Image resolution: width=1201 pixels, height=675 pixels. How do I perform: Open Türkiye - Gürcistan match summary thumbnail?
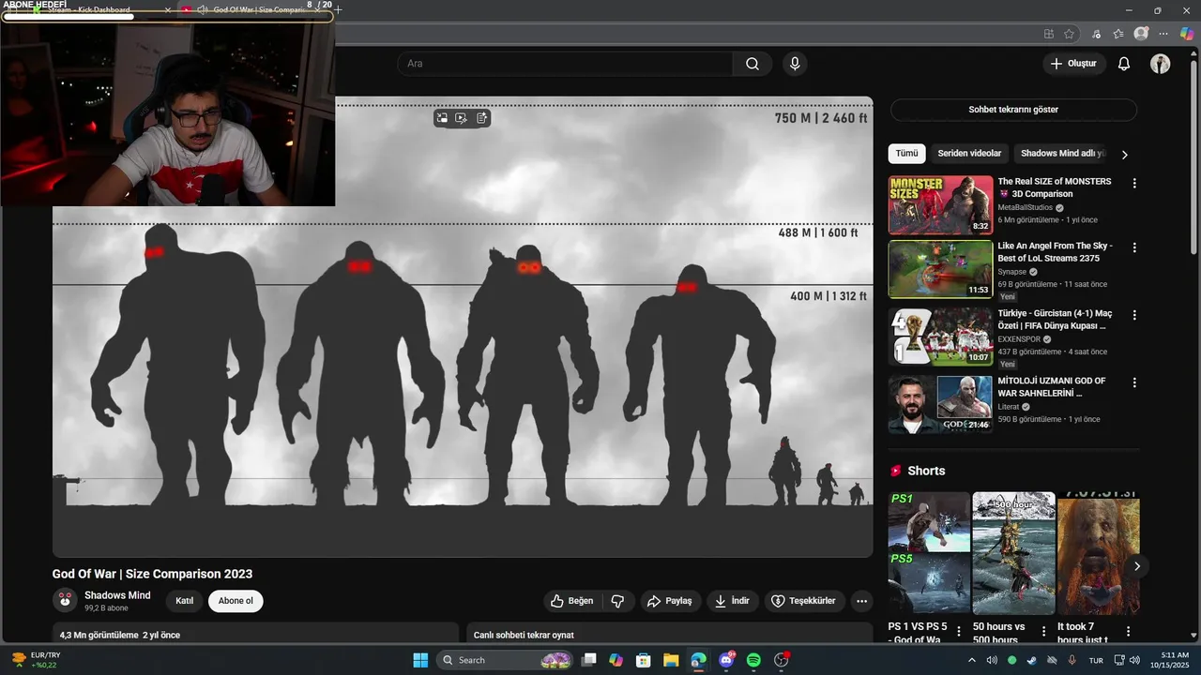click(940, 337)
